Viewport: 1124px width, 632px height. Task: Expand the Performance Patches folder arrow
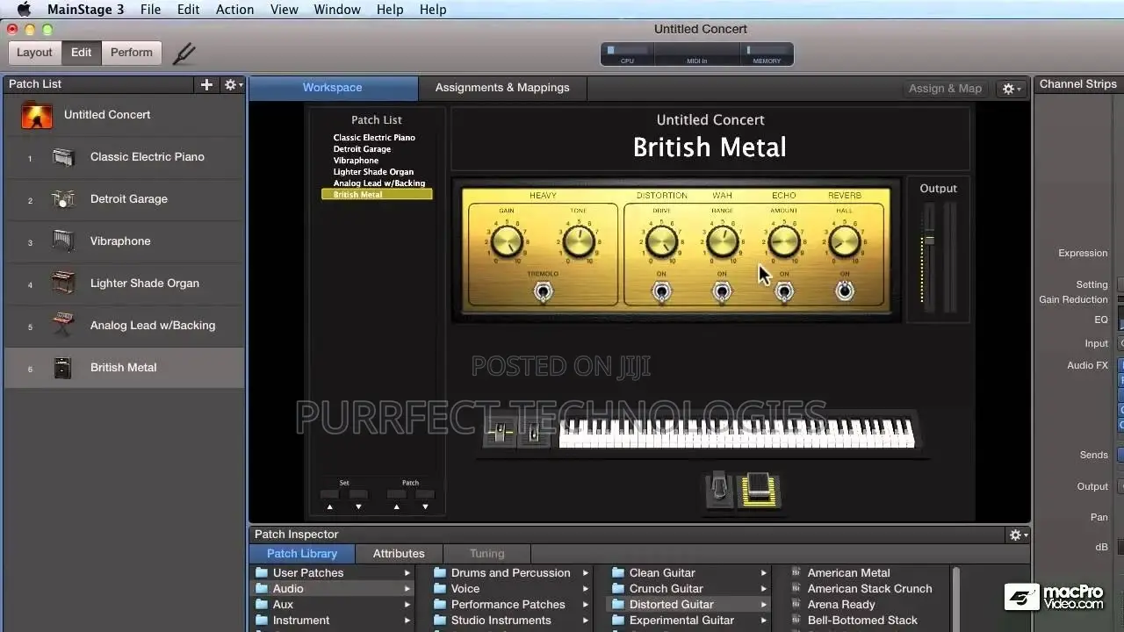(x=586, y=605)
